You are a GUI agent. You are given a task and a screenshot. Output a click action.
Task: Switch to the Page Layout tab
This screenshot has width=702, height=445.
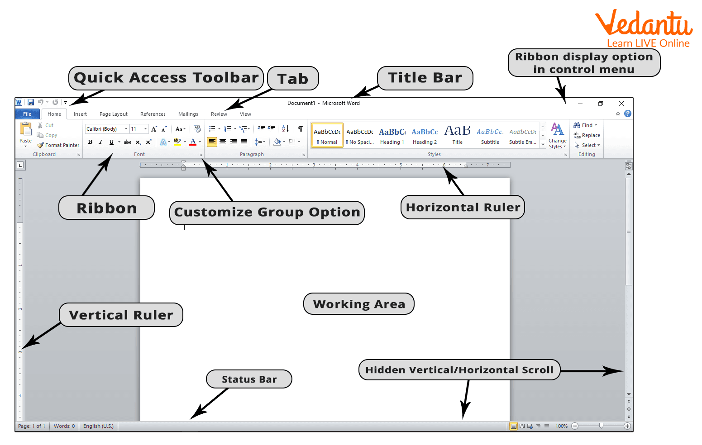[x=113, y=114]
